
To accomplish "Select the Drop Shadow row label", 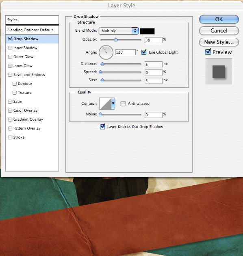I will [26, 39].
